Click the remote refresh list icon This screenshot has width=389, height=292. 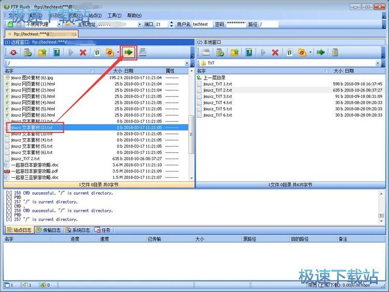click(x=28, y=52)
